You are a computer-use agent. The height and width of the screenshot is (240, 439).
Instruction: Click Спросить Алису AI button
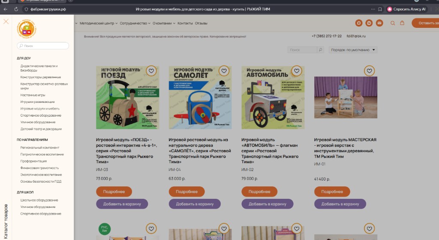pos(406,9)
